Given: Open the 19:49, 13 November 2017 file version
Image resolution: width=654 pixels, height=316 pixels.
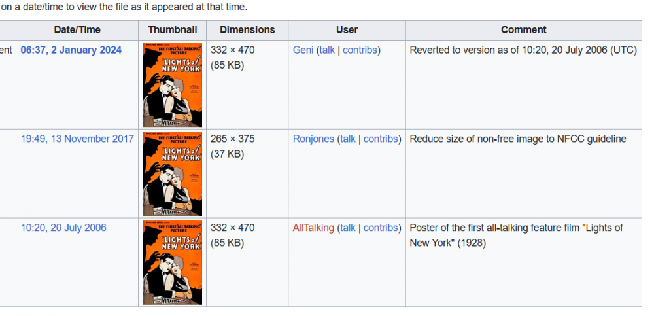Looking at the screenshot, I should pyautogui.click(x=77, y=139).
